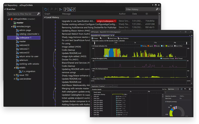Click the ID column header

point(147,14)
